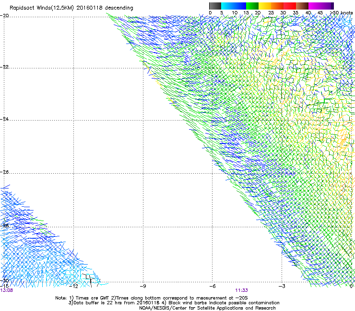Click the 'Data buffer is 22 hrs' note line
The height and width of the screenshot is (311, 355).
(x=174, y=303)
